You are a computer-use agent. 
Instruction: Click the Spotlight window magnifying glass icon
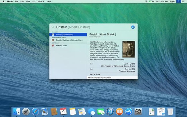pos(53,27)
